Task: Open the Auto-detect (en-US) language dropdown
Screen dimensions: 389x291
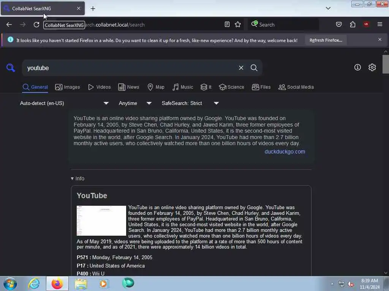Action: 64,103
